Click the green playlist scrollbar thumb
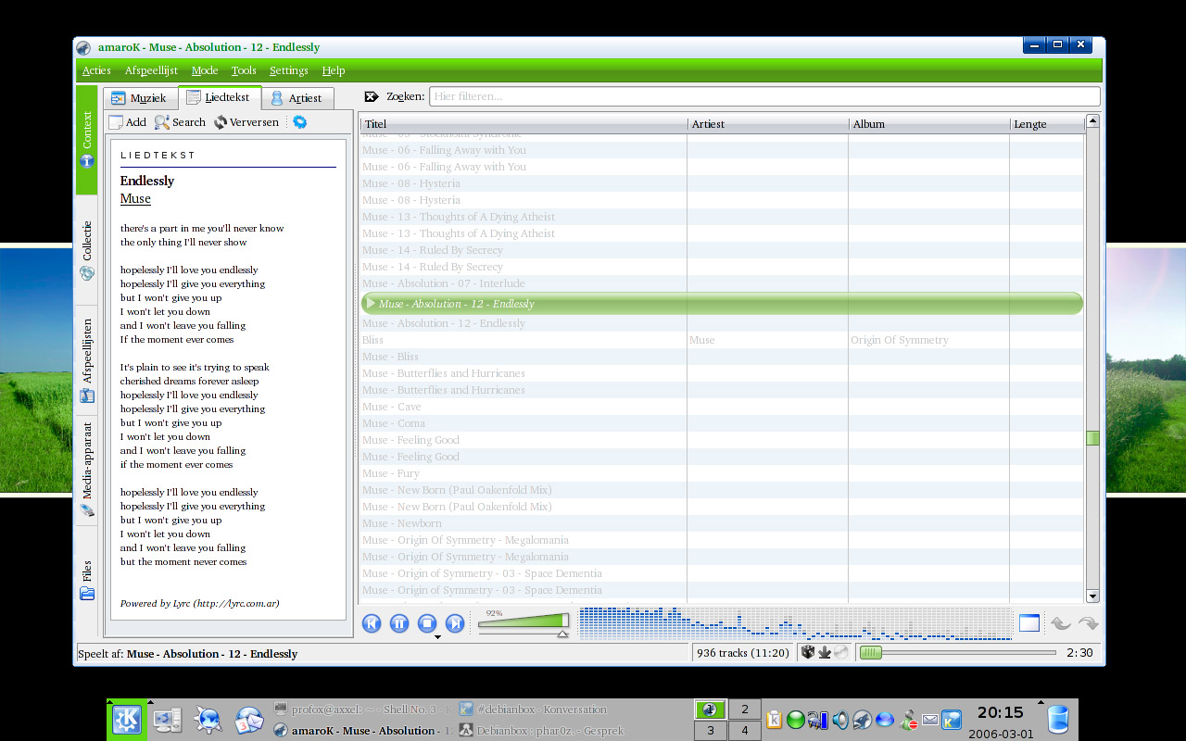This screenshot has height=741, width=1186. pyautogui.click(x=1092, y=438)
